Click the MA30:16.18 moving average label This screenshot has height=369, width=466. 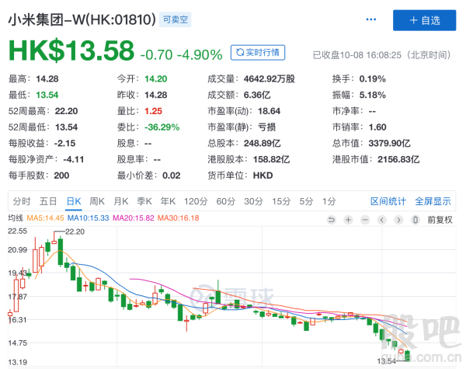click(178, 218)
